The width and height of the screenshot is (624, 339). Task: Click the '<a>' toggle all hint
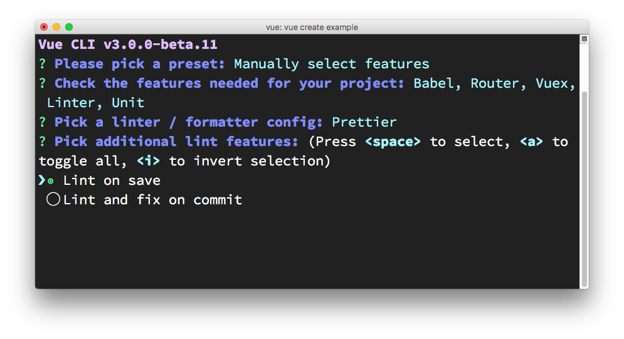click(x=532, y=142)
